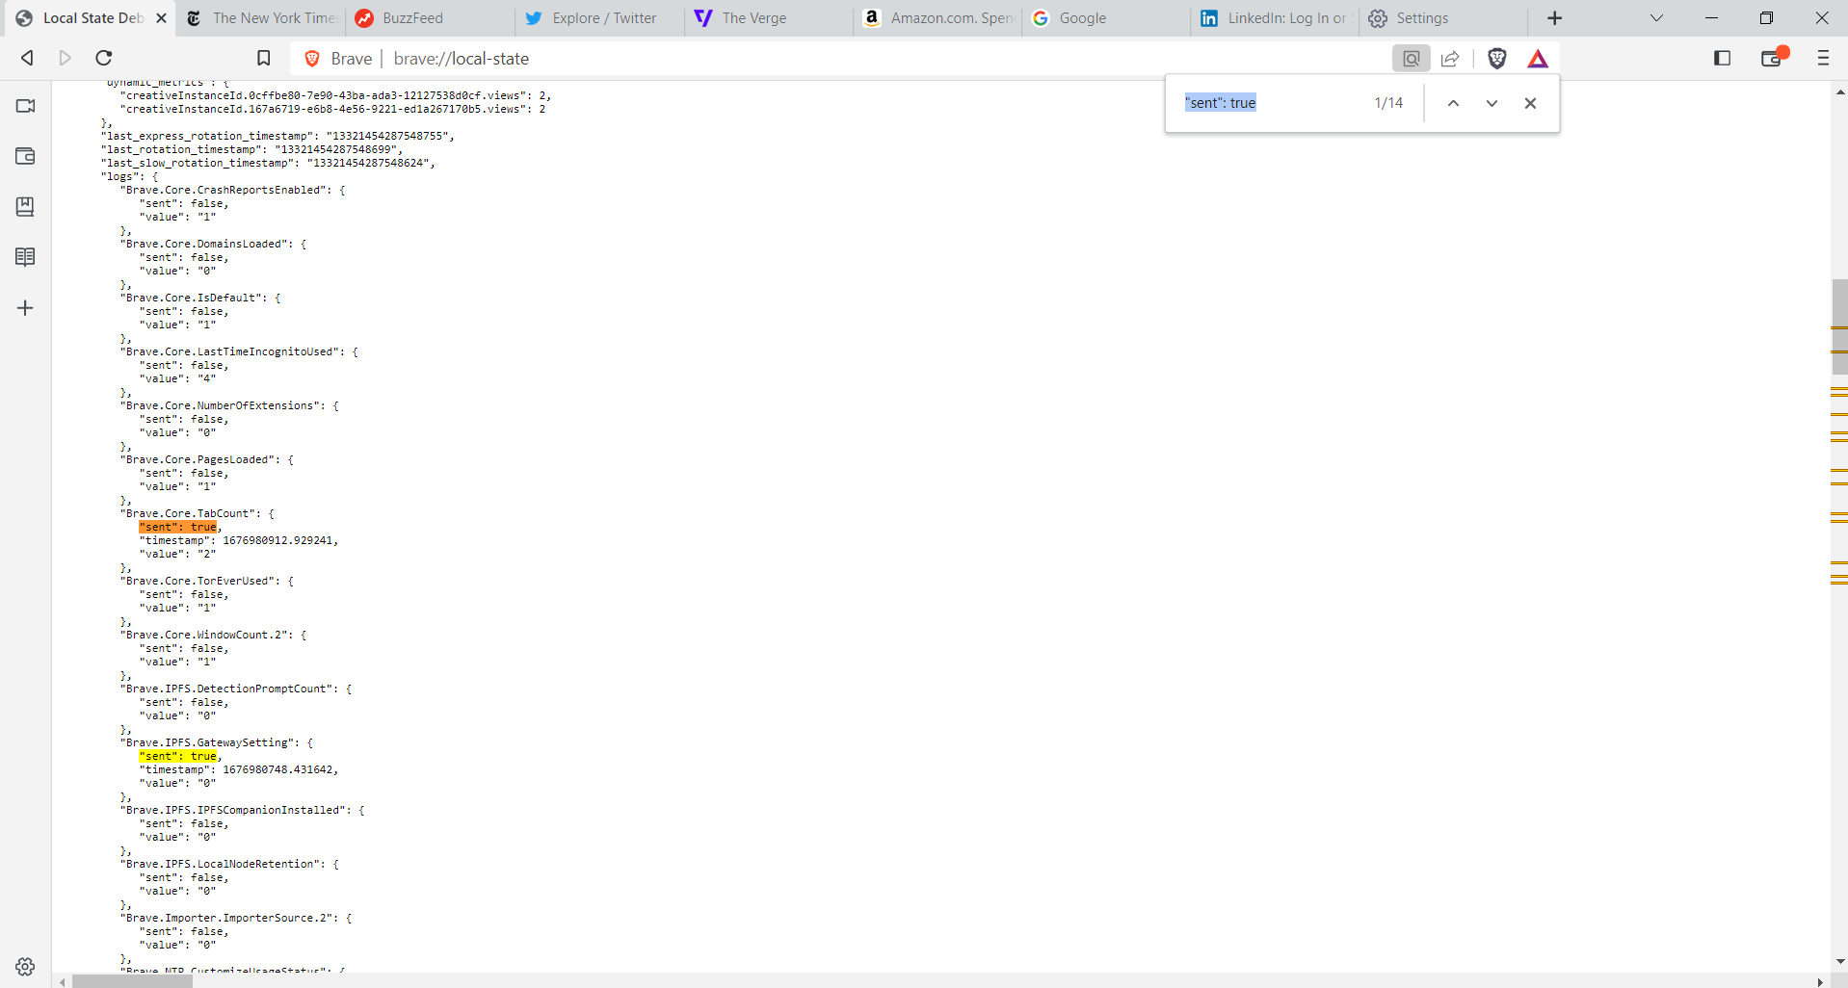Open Bookmarks panel in sidebar
Image resolution: width=1848 pixels, height=988 pixels.
(x=25, y=206)
